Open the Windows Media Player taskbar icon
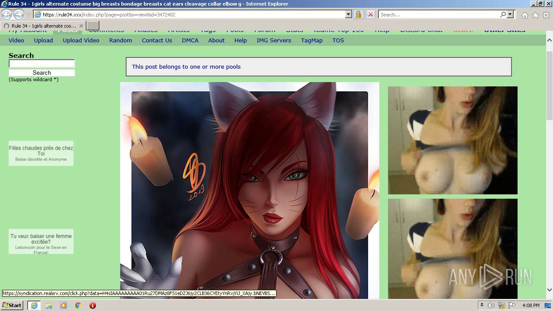Viewport: 553px width, 311px height. coord(64,305)
